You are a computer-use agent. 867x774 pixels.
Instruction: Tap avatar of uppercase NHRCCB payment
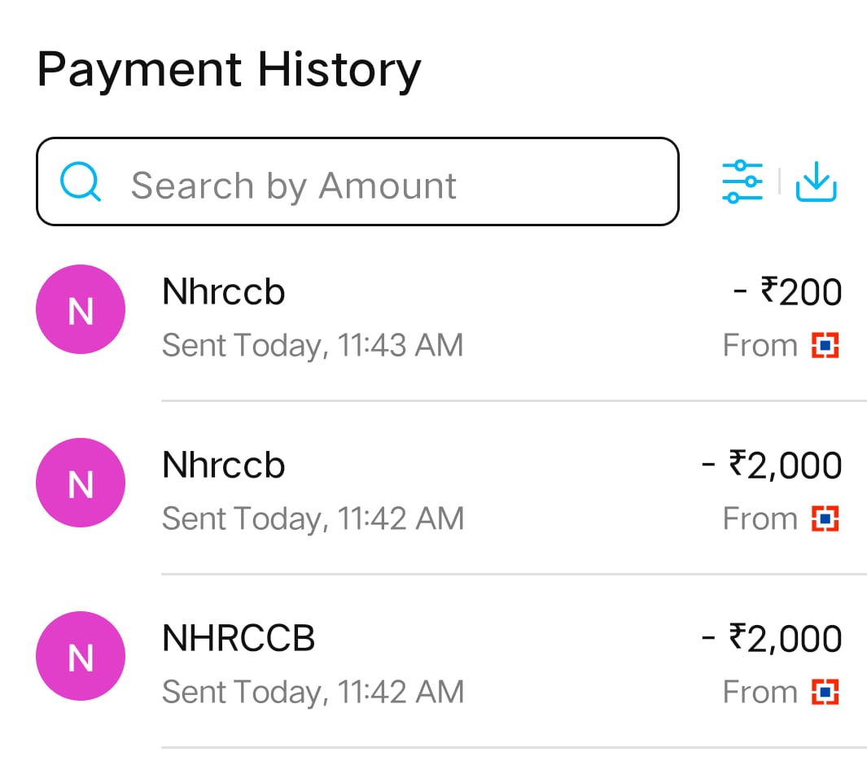click(81, 656)
